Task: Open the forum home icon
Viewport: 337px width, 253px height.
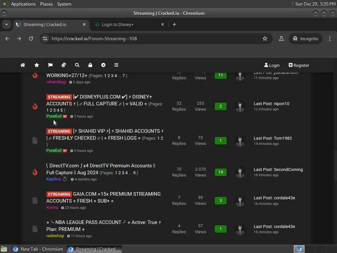Action: coord(23,65)
